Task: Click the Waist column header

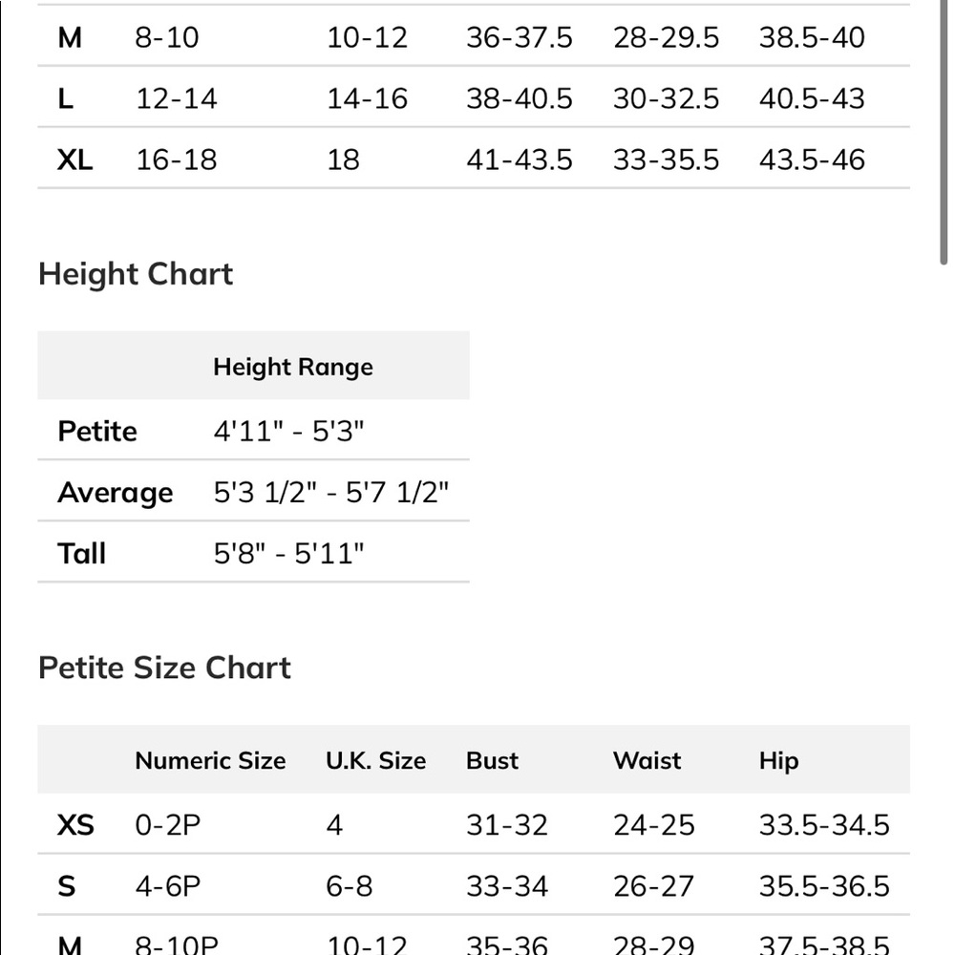Action: point(647,761)
